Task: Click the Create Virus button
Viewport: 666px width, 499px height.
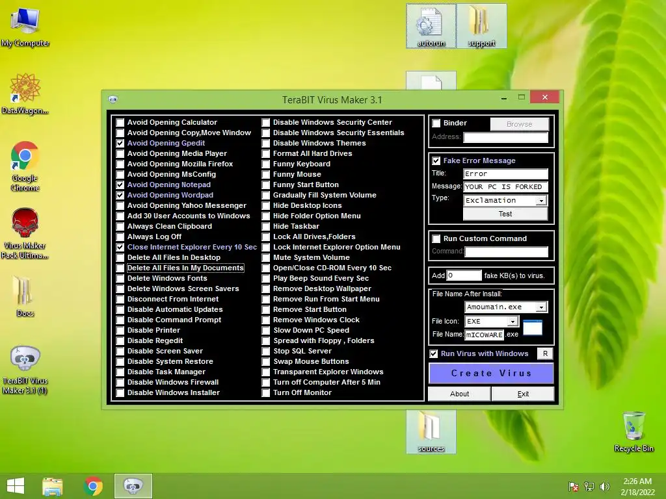Action: (491, 374)
